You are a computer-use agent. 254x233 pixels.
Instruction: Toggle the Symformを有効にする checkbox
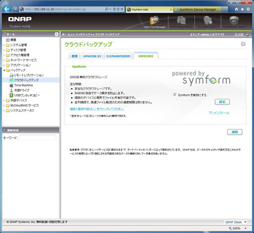pyautogui.click(x=175, y=95)
